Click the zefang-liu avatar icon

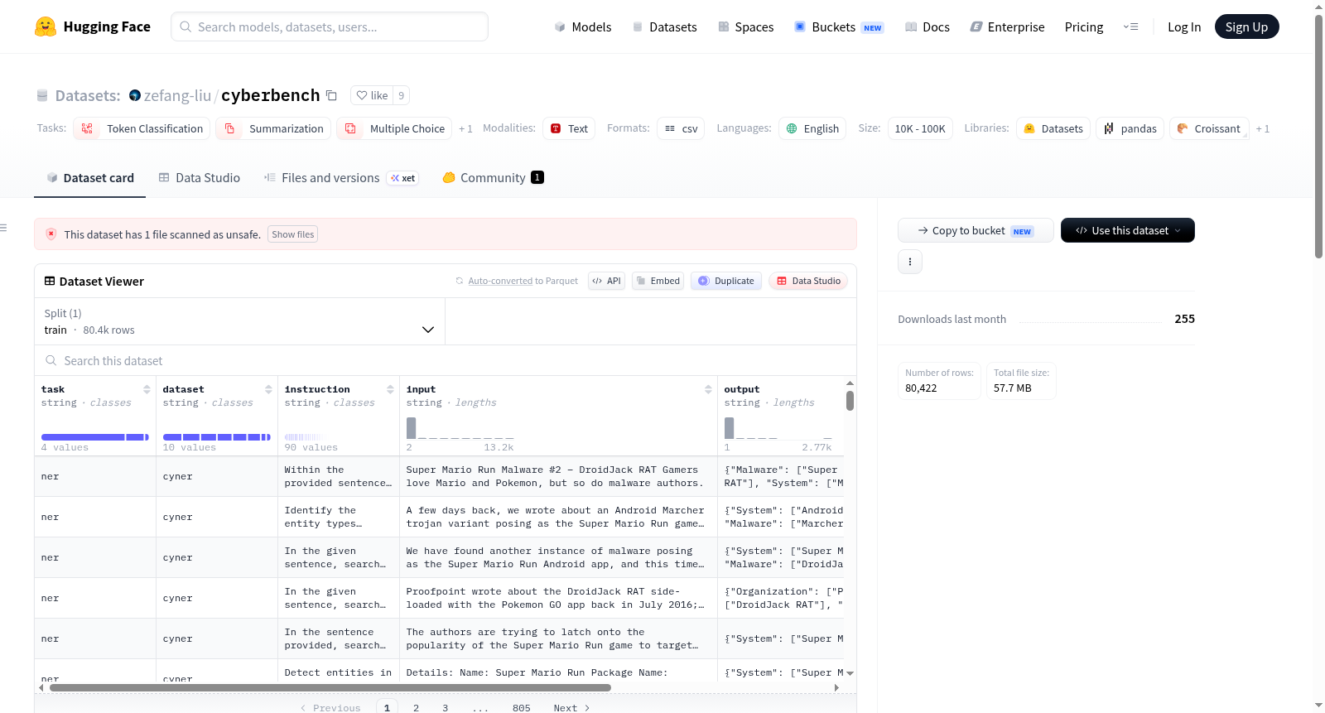pyautogui.click(x=135, y=95)
